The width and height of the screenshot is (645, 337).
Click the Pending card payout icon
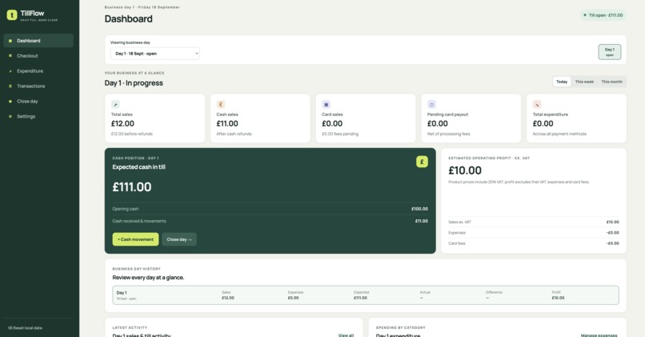(x=431, y=105)
